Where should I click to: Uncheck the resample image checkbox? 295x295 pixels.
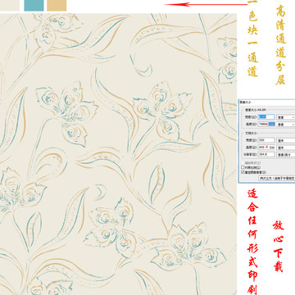tap(243, 172)
